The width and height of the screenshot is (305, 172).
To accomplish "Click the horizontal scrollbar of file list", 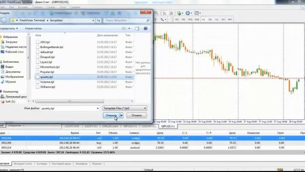I will 70,101.
